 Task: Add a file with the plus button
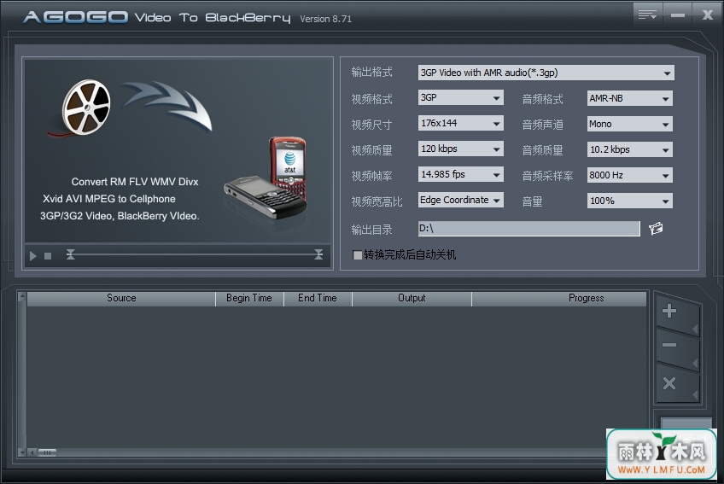669,311
